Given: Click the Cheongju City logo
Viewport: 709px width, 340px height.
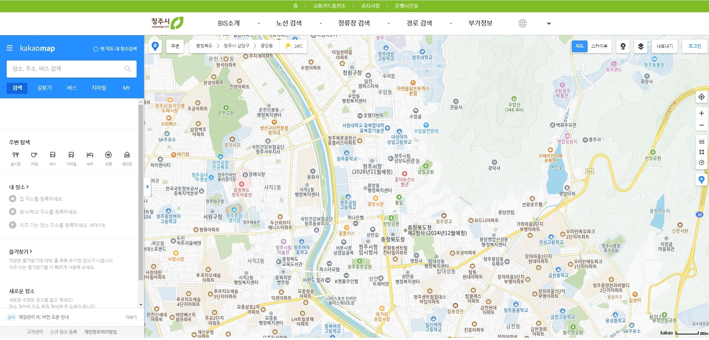Looking at the screenshot, I should point(167,23).
